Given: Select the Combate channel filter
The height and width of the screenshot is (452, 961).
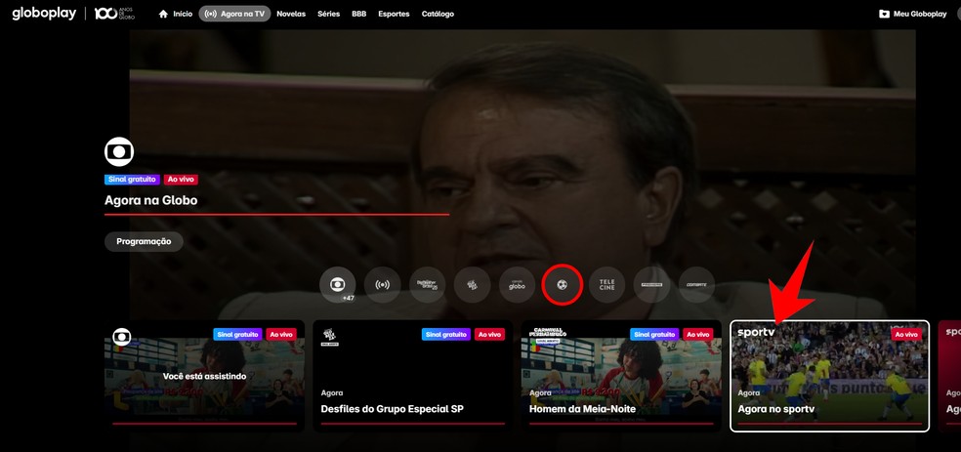Looking at the screenshot, I should tap(696, 285).
